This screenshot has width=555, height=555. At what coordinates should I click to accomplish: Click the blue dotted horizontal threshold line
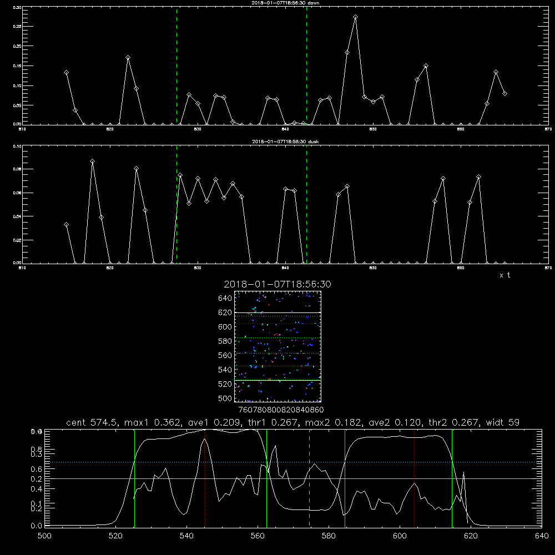[x=293, y=462]
